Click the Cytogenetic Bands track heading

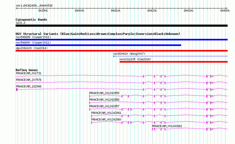pos(31,20)
